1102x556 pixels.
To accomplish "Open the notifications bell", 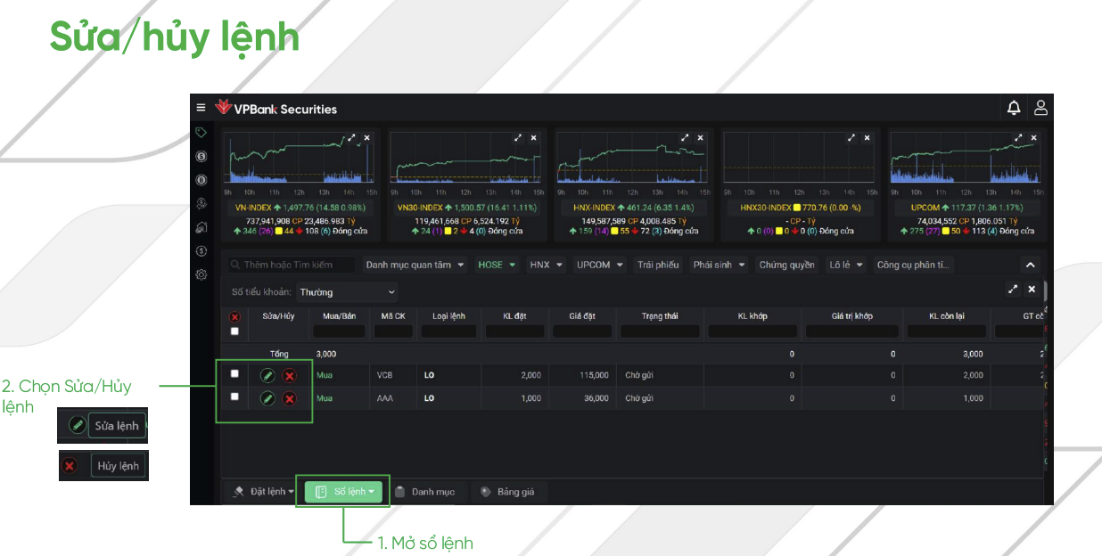I will click(1014, 108).
